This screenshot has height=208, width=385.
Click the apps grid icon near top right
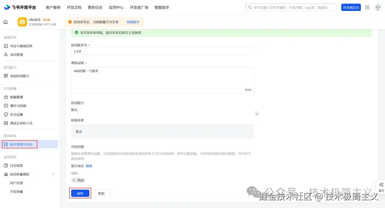click(x=367, y=7)
